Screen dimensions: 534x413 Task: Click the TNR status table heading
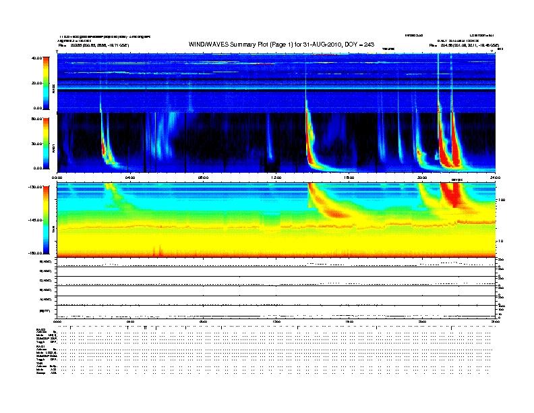[x=39, y=363]
